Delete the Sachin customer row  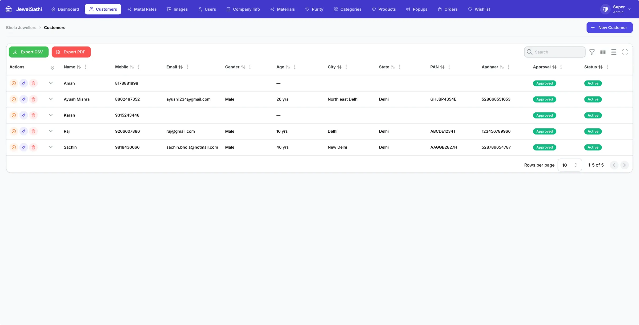33,147
